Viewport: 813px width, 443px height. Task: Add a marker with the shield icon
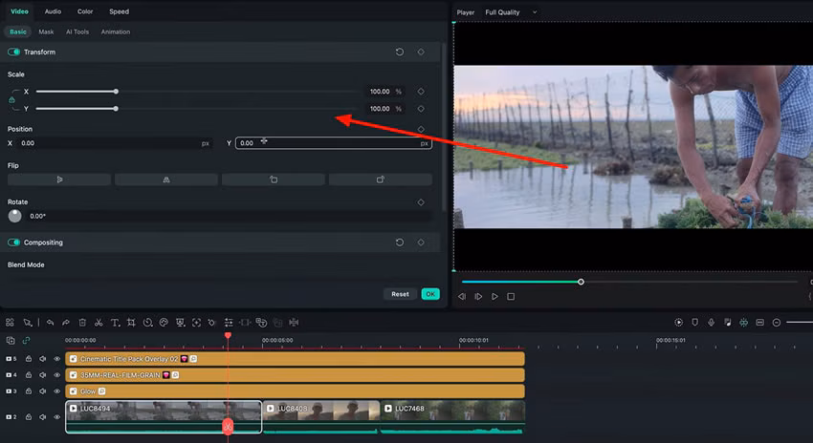pyautogui.click(x=694, y=323)
